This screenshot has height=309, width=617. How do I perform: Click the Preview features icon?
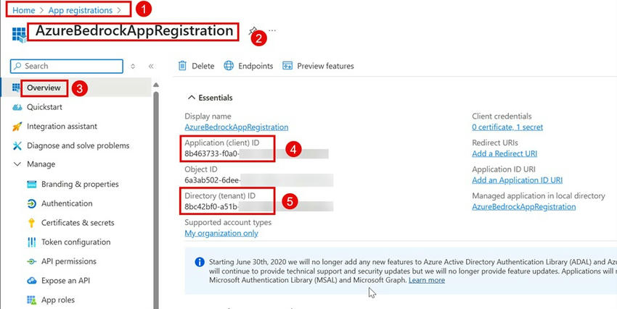coord(287,65)
